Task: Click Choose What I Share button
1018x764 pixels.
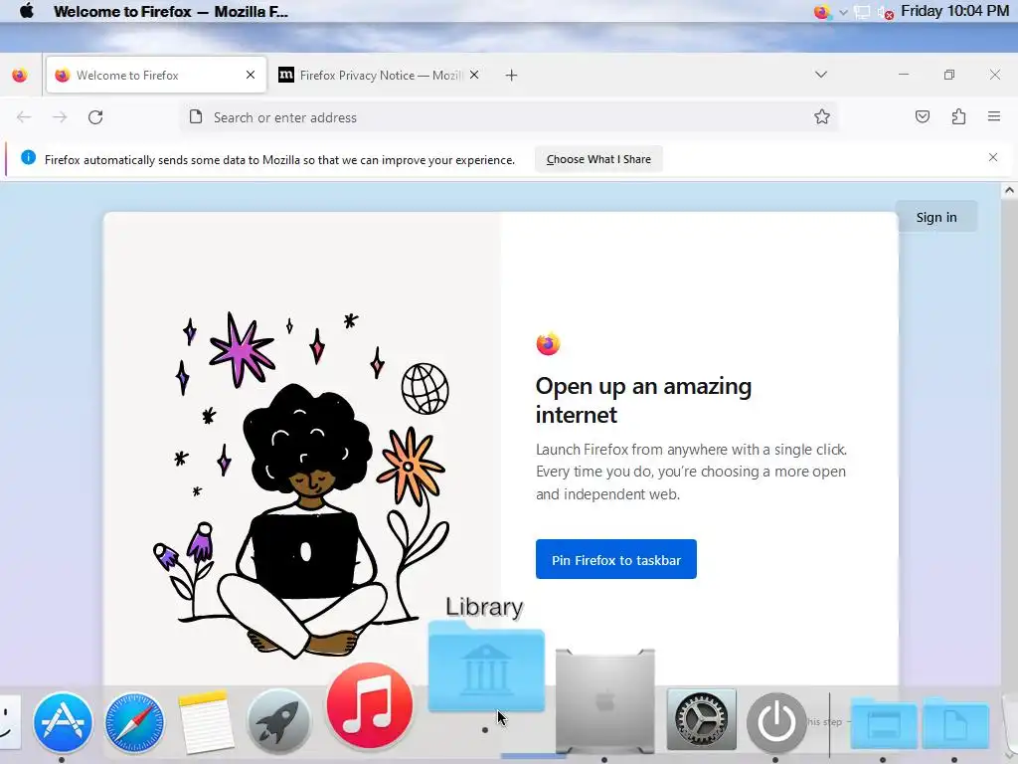Action: point(598,159)
